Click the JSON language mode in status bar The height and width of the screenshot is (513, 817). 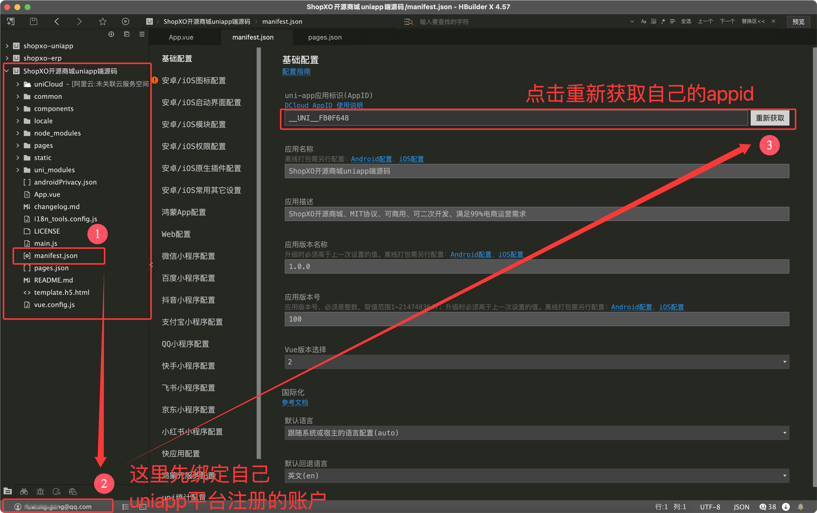click(x=741, y=507)
